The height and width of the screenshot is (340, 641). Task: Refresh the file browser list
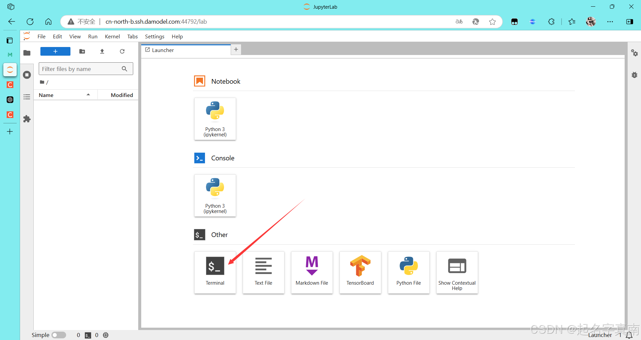pyautogui.click(x=122, y=51)
